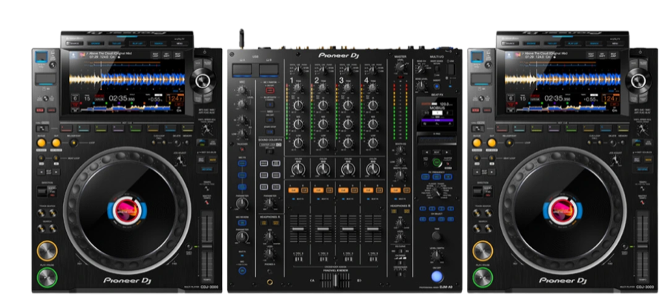The image size is (668, 308).
Task: Click the Headphones A jack on the mixer
Action: (270, 281)
